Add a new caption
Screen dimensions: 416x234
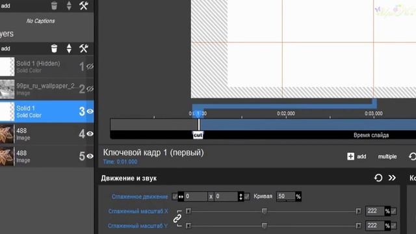point(5,6)
